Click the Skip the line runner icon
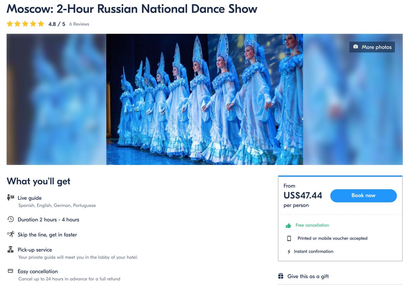Screen dimensions: 410x285 [x=10, y=234]
